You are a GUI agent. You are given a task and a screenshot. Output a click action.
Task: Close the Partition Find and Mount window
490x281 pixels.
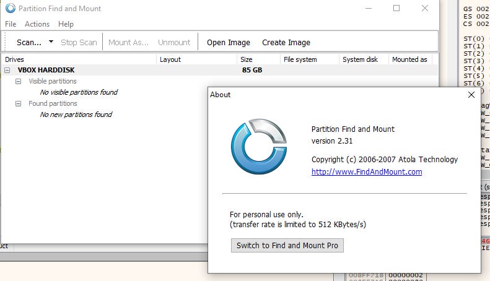425,8
